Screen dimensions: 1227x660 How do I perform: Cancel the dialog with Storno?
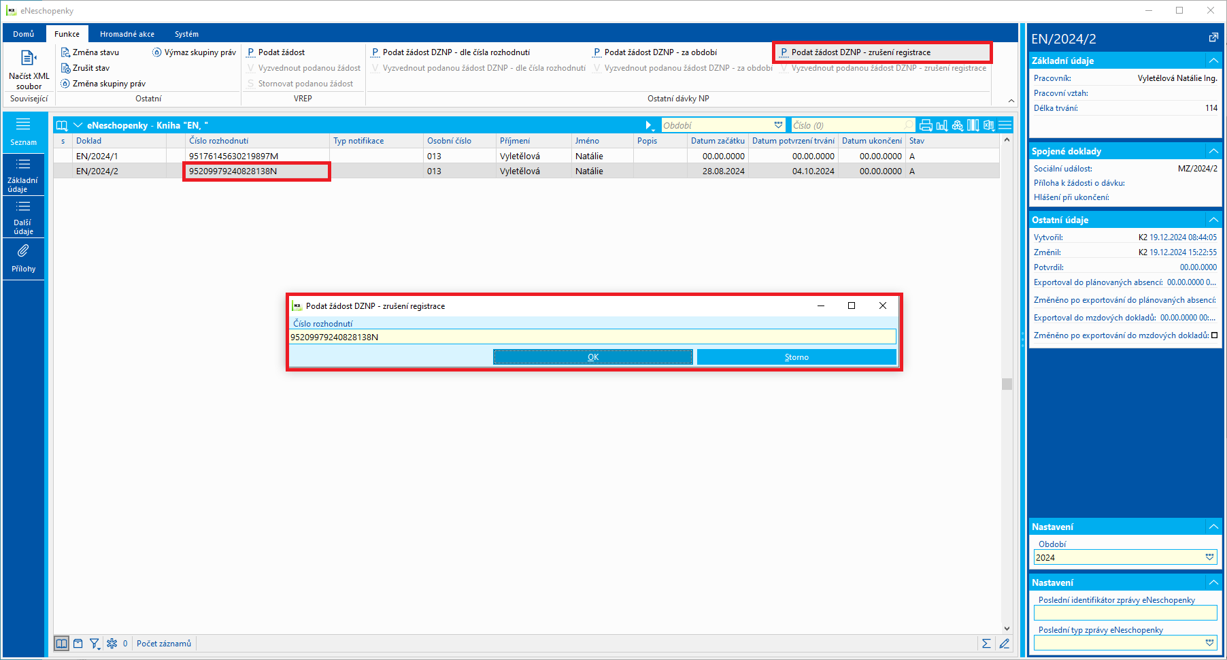(796, 357)
